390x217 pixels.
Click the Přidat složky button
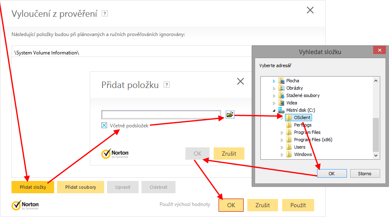33,187
